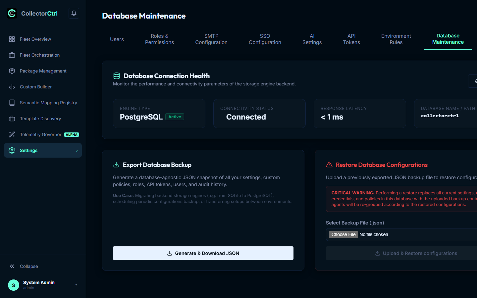Screen dimensions: 477x298
Task: Click the ENGINE TYPE card label
Action: [135, 109]
